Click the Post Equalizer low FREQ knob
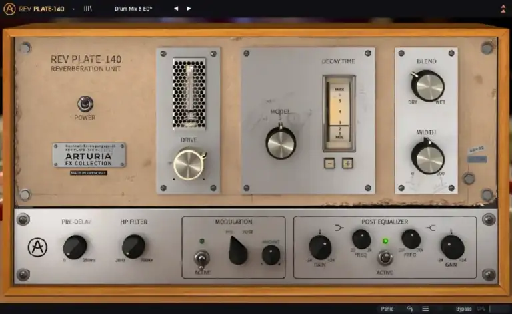Image resolution: width=512 pixels, height=314 pixels. pyautogui.click(x=361, y=239)
